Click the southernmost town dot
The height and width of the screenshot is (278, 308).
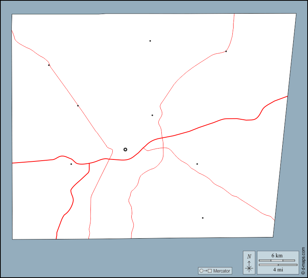203,218
